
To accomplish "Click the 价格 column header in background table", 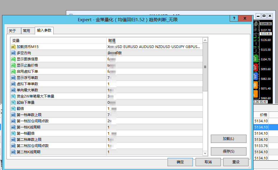I will tap(264, 115).
